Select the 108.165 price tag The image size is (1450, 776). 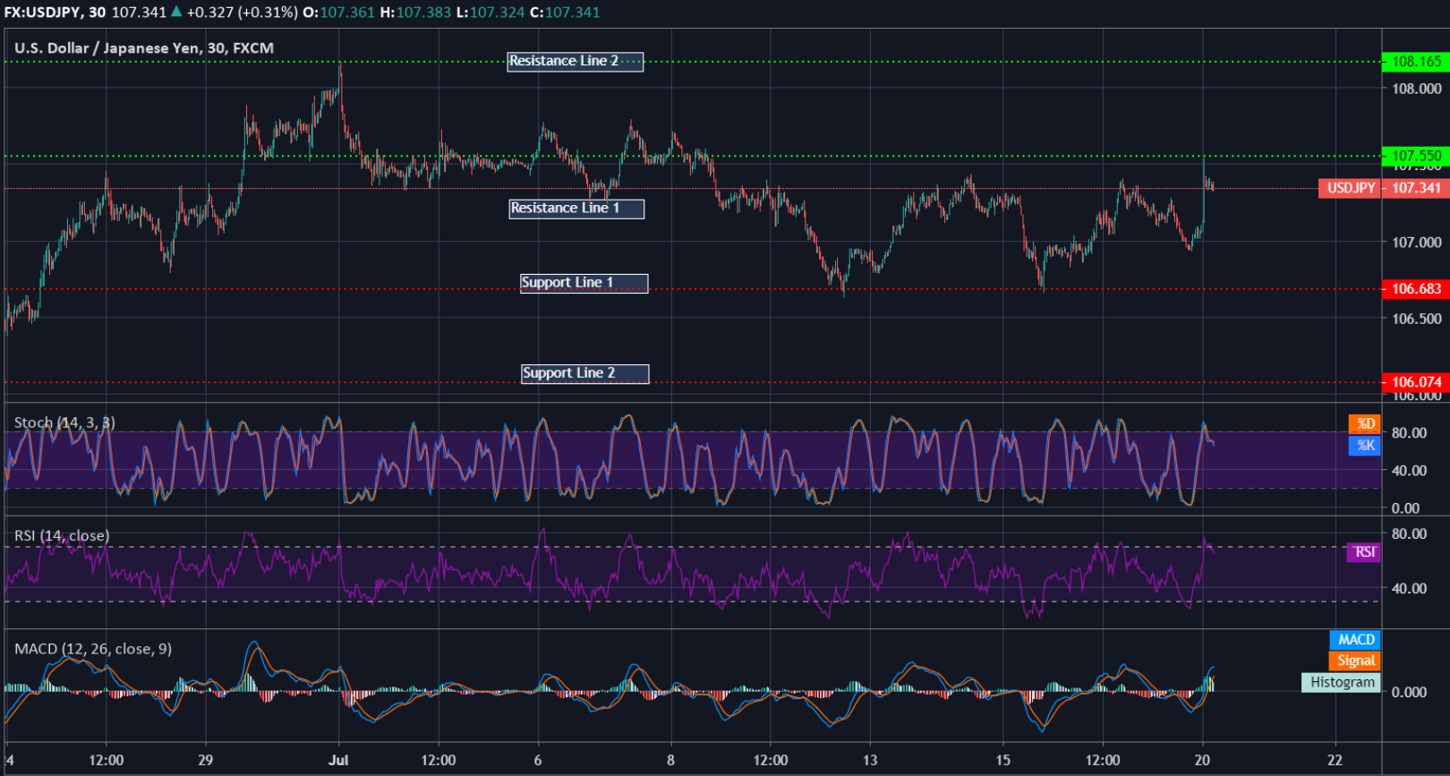1415,62
